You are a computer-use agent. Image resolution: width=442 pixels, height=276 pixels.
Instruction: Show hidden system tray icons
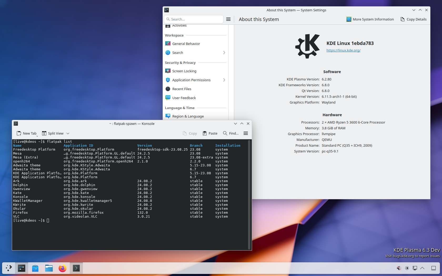(422, 268)
